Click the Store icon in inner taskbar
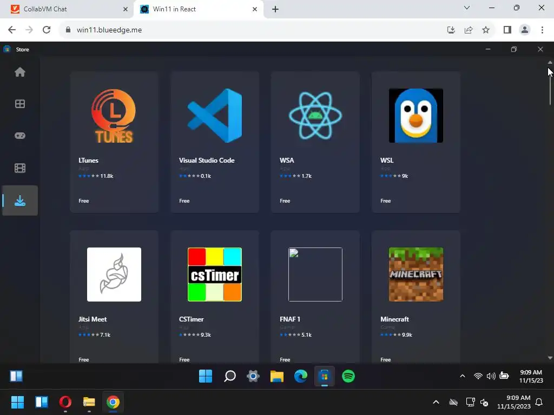The width and height of the screenshot is (554, 415). 325,376
